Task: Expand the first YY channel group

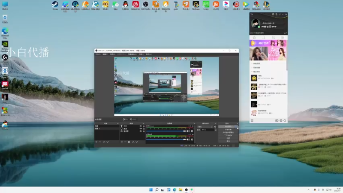Action: coord(252,63)
